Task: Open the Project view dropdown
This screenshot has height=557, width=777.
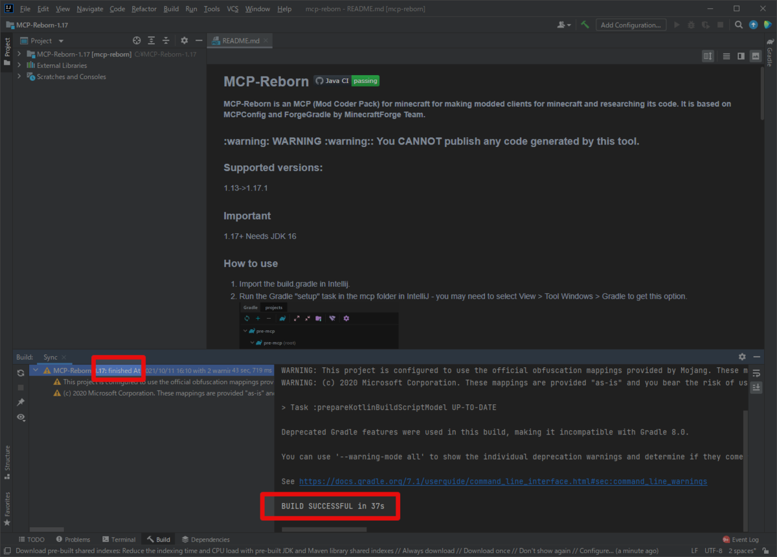Action: 42,40
